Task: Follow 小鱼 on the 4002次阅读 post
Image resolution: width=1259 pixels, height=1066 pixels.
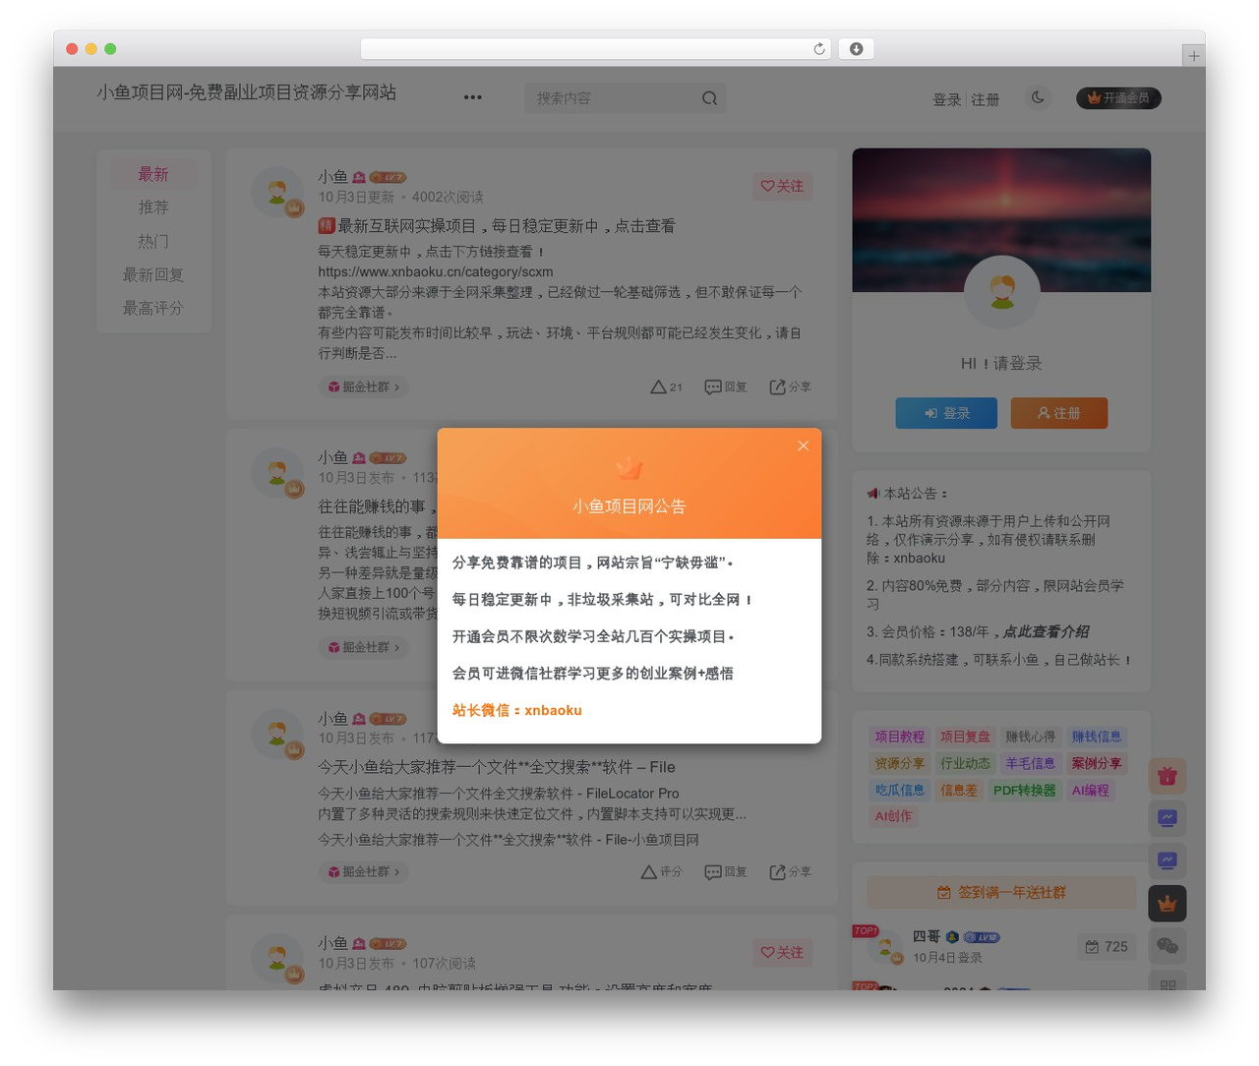Action: pos(782,186)
